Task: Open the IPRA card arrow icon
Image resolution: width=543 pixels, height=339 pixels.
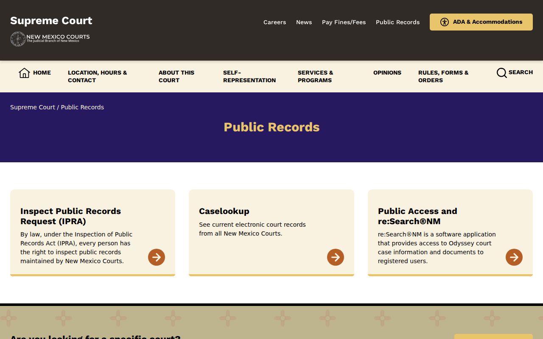Action: (x=157, y=257)
